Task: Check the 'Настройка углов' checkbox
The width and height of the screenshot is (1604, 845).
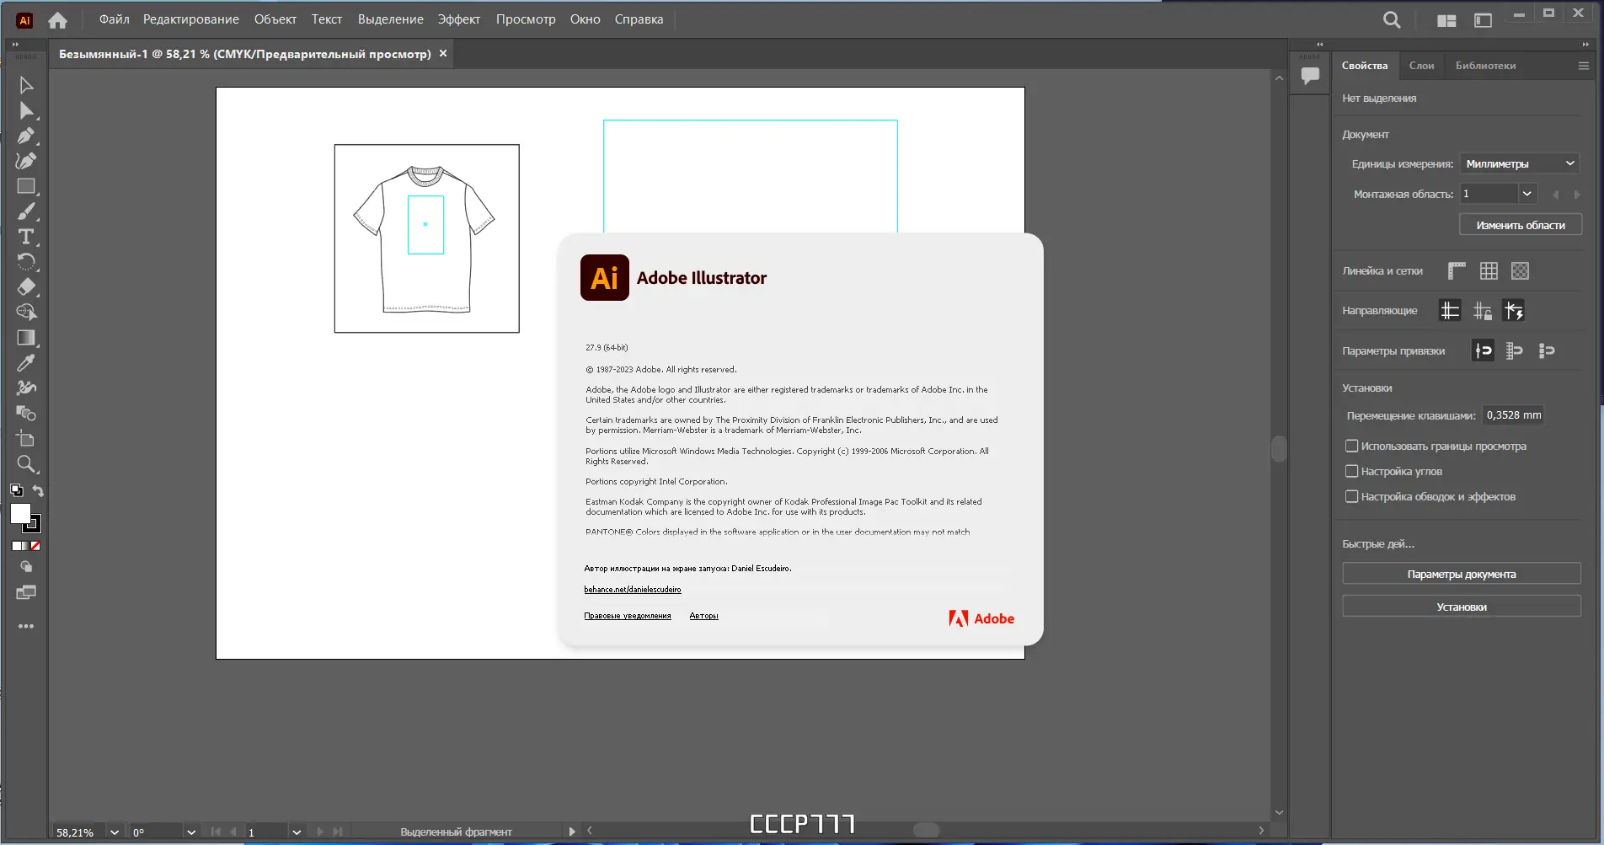Action: [1352, 471]
